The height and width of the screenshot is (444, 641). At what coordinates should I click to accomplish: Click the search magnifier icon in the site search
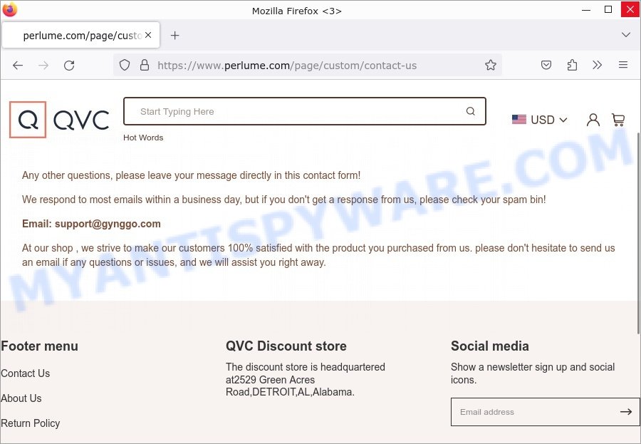pyautogui.click(x=471, y=111)
